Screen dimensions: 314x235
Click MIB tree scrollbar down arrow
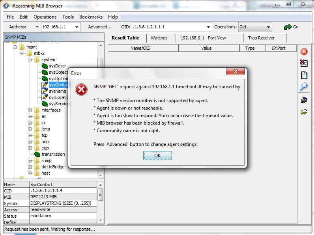click(101, 175)
